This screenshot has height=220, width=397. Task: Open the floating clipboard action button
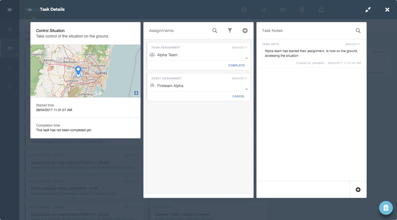(386, 208)
